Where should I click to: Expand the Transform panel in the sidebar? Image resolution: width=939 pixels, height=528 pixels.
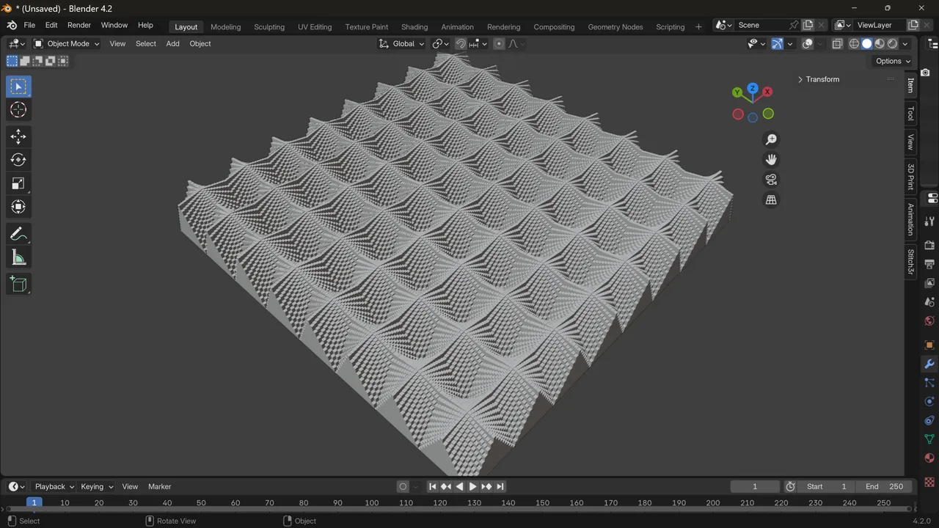tap(822, 79)
